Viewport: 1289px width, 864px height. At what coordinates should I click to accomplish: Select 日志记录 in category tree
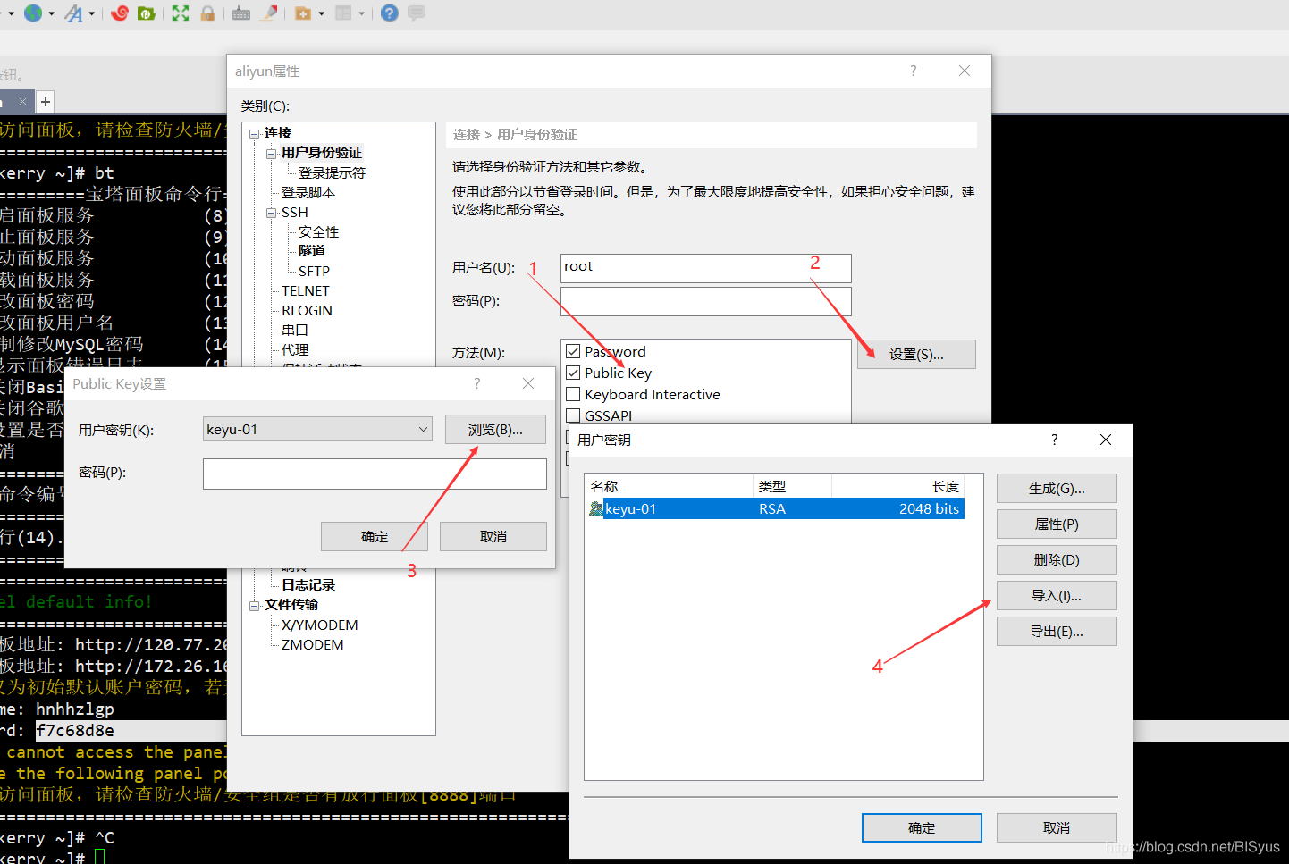point(308,584)
